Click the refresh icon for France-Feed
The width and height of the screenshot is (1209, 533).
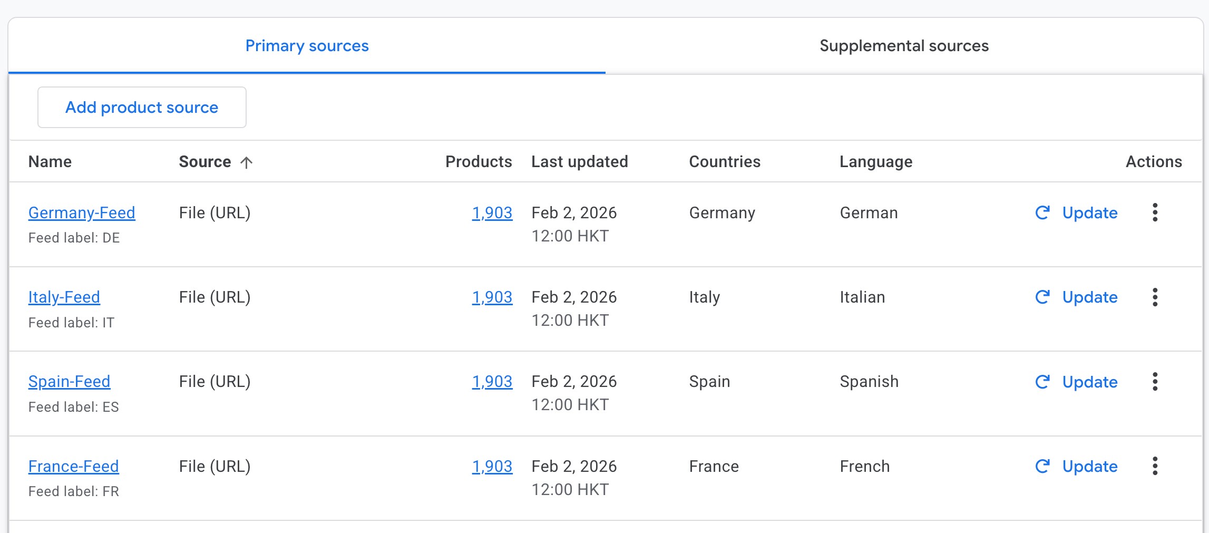coord(1042,466)
